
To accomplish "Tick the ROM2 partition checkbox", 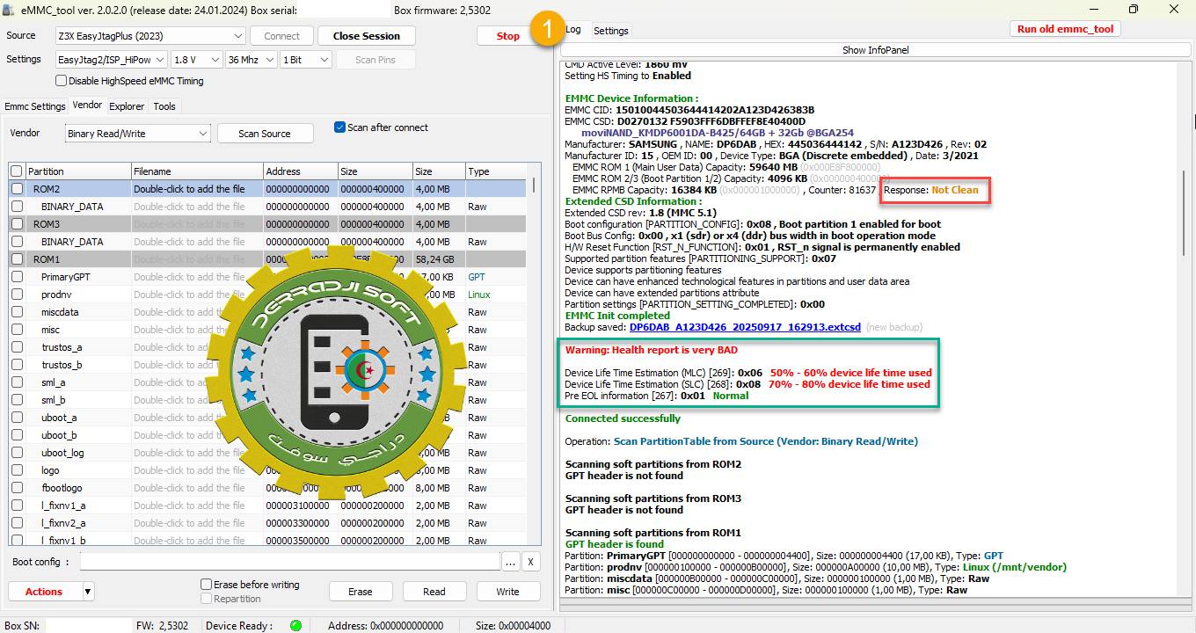I will coord(17,189).
